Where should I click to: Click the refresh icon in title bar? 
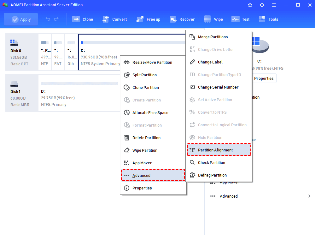[262, 5]
